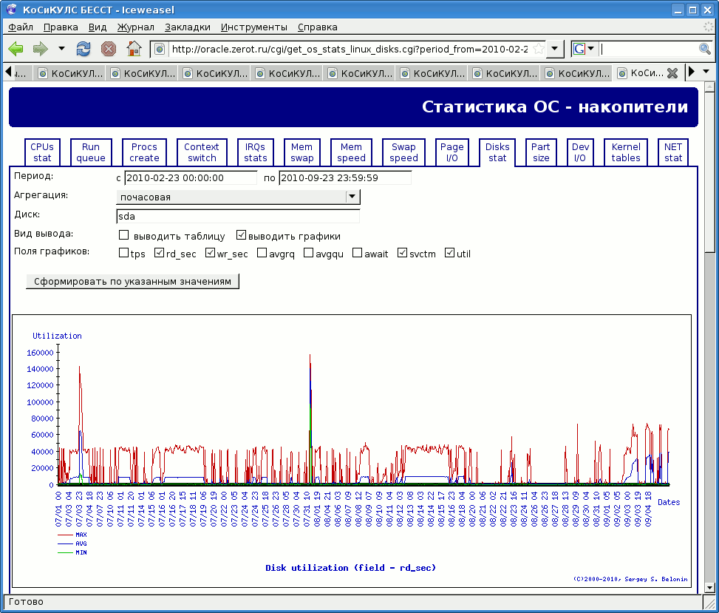Open the Агрегация dropdown showing почасовая
This screenshot has width=719, height=613.
238,197
